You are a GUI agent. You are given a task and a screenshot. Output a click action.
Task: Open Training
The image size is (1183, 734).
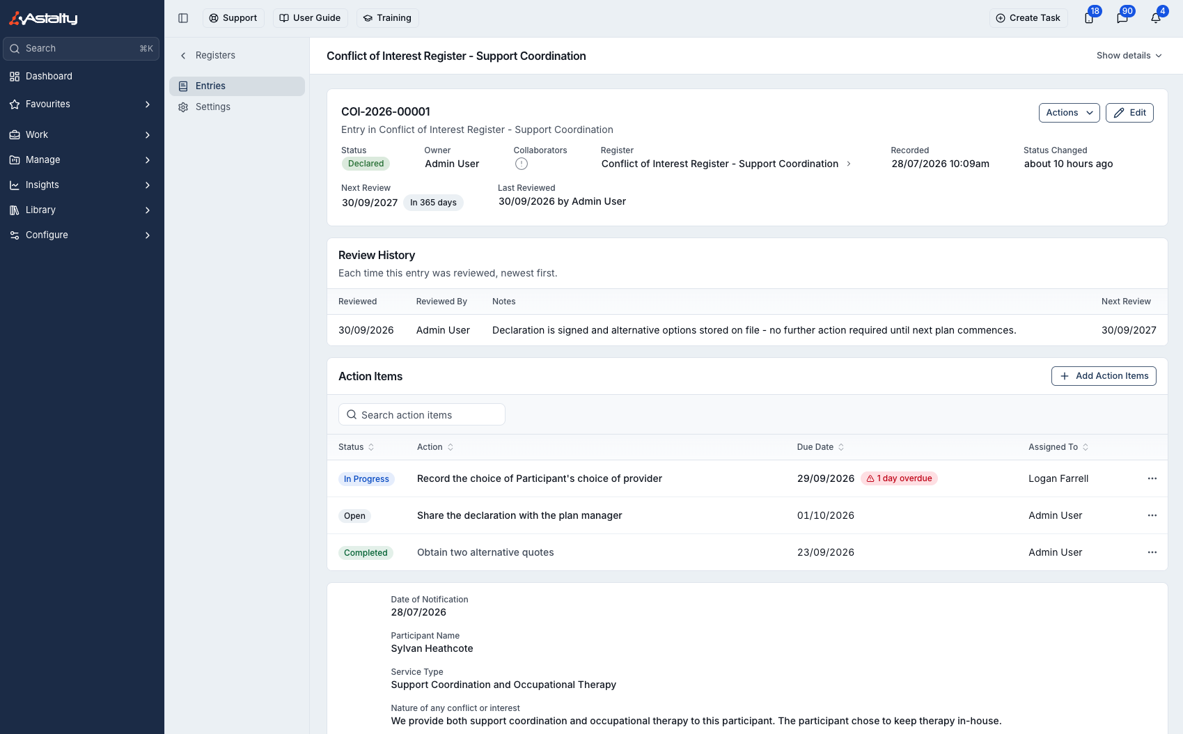coord(387,18)
